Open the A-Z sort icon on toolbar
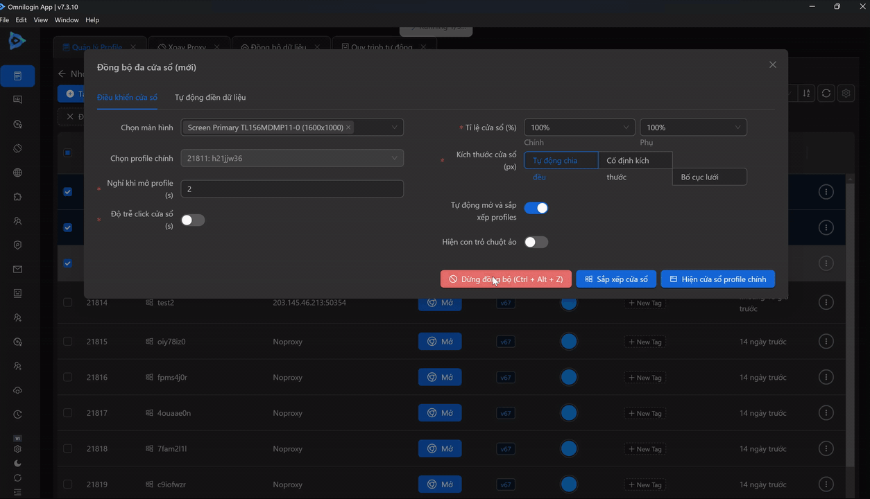The height and width of the screenshot is (499, 870). coord(805,92)
